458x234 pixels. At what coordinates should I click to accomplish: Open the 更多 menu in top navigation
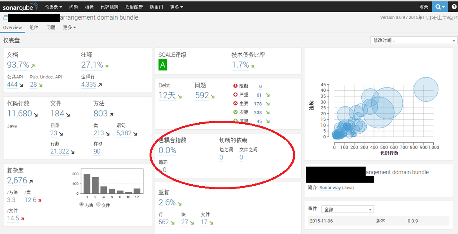176,7
